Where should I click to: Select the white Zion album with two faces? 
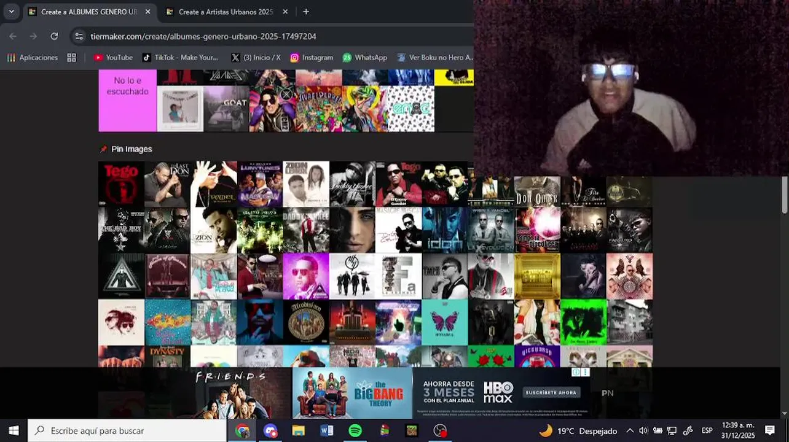[x=306, y=184]
